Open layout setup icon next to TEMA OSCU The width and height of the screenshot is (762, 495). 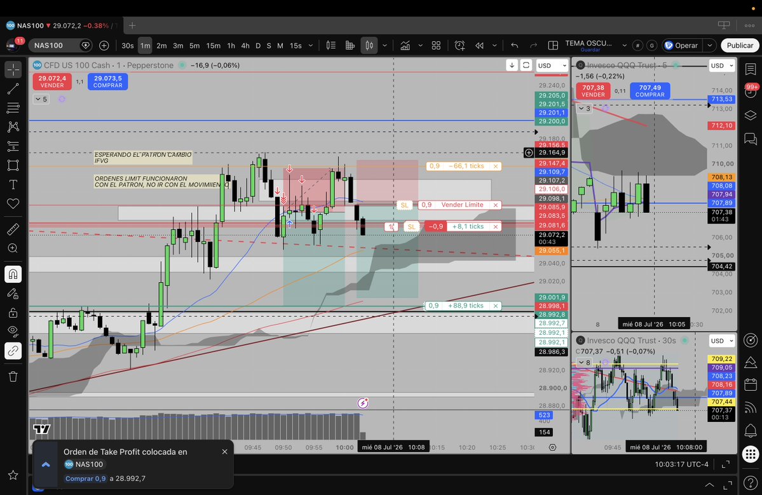tap(553, 46)
